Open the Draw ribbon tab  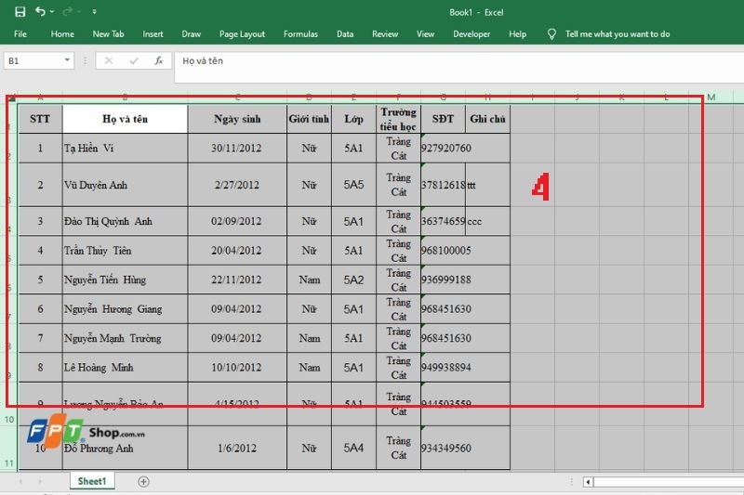click(x=192, y=34)
